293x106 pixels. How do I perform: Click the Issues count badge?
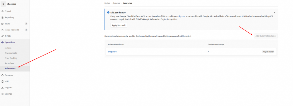pos(26,24)
